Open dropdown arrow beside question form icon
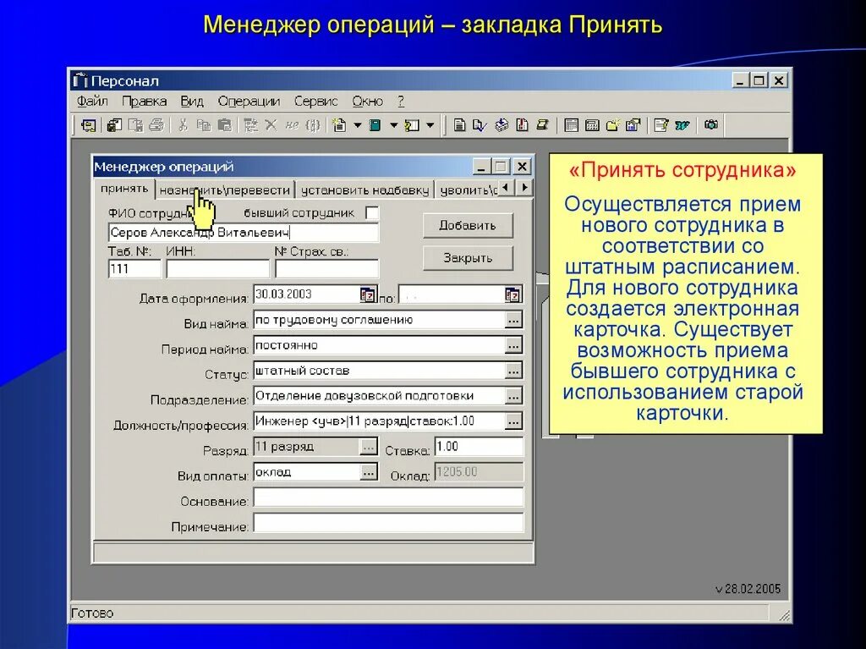Image resolution: width=866 pixels, height=649 pixels. coord(430,125)
